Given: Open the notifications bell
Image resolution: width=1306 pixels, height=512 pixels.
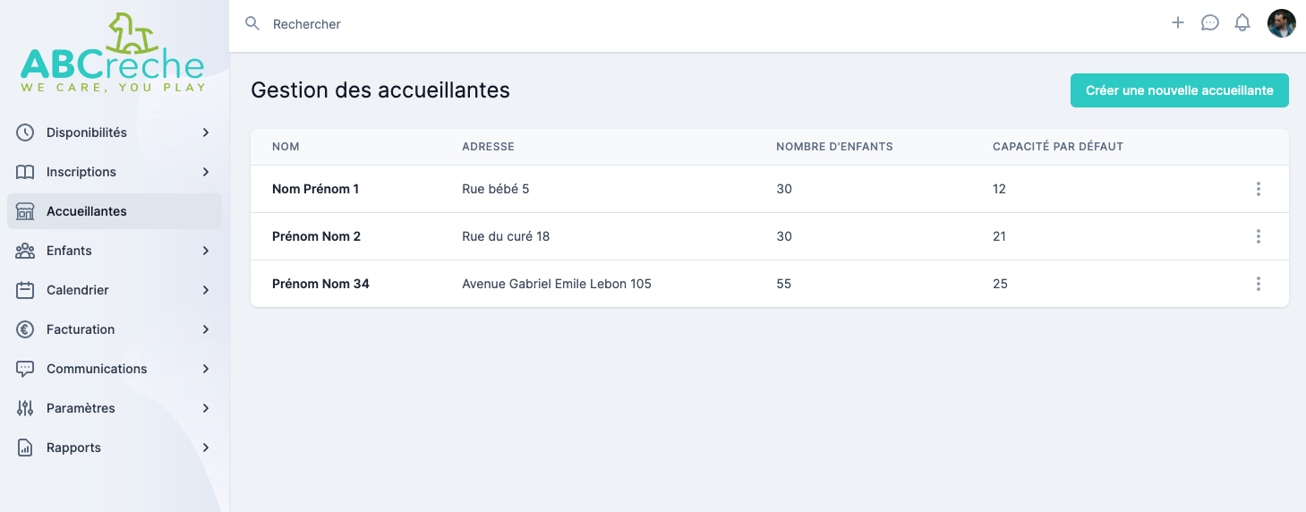Looking at the screenshot, I should [x=1242, y=23].
